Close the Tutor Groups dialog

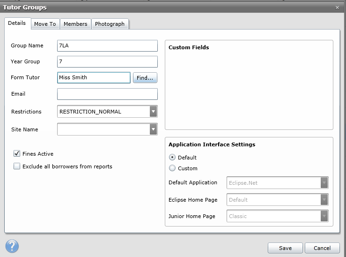pyautogui.click(x=338, y=8)
